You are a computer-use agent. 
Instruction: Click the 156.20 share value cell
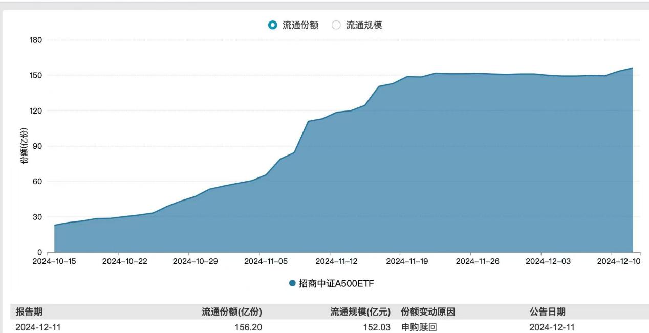[249, 326]
